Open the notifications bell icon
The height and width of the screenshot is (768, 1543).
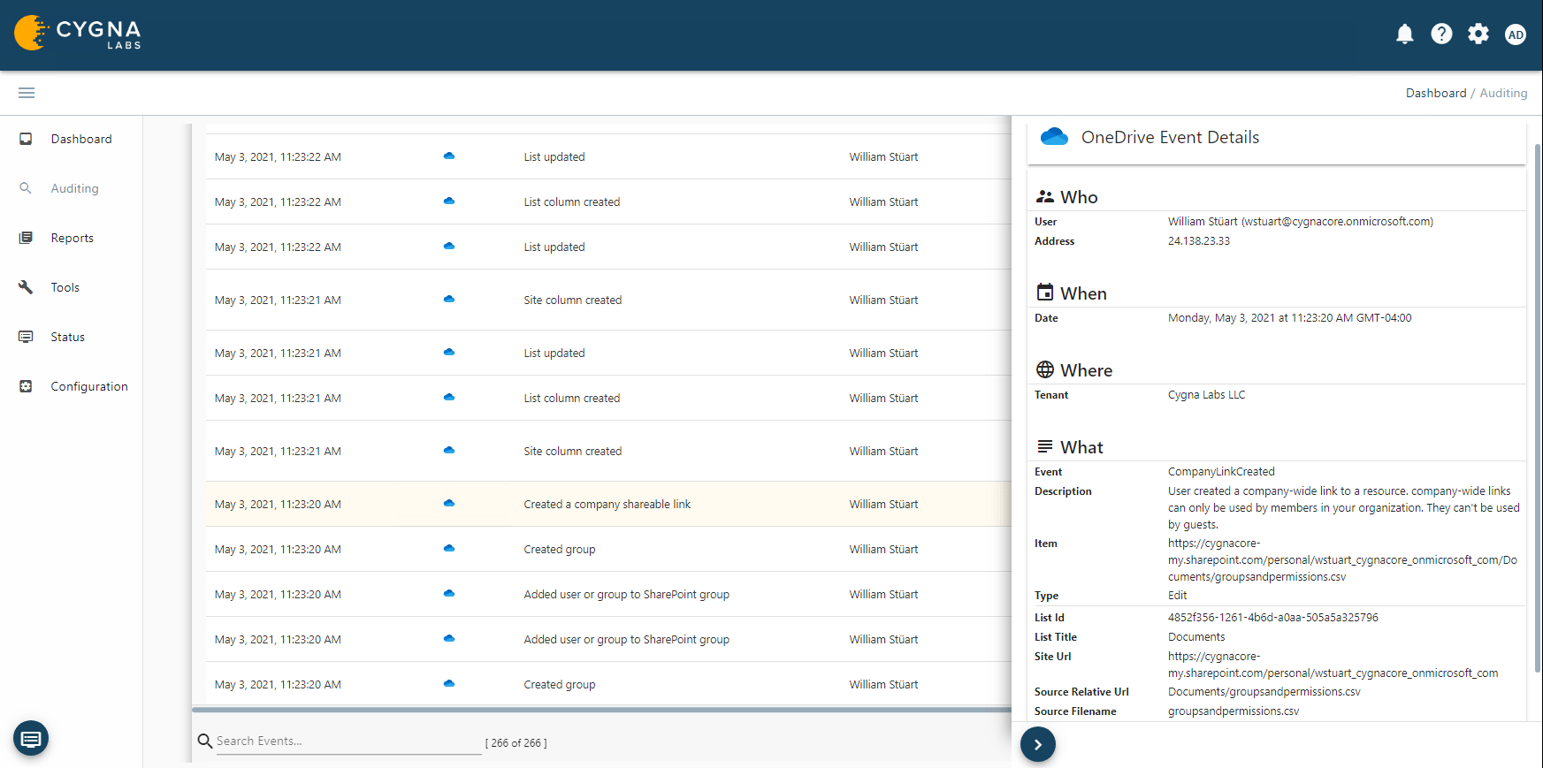coord(1404,34)
